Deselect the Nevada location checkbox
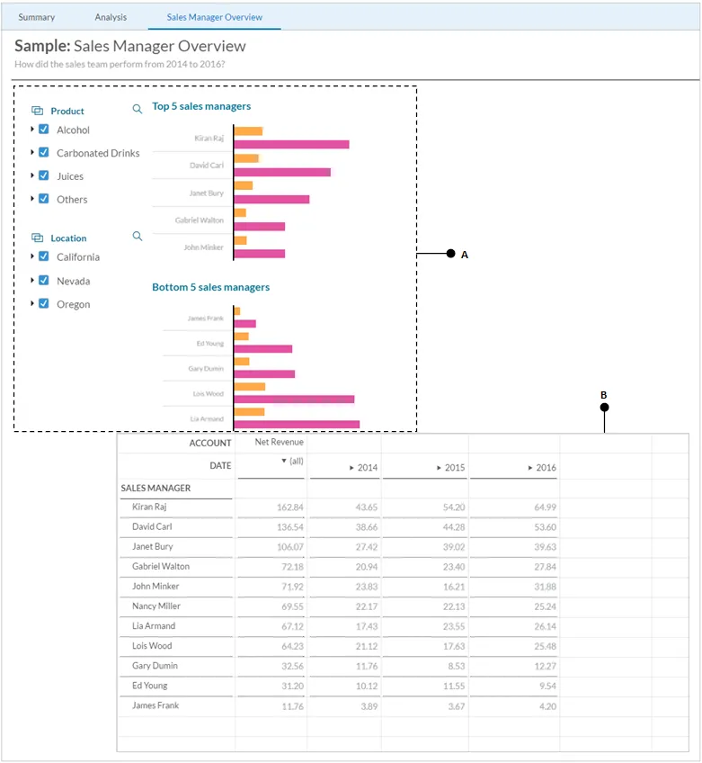This screenshot has width=702, height=763. point(43,281)
